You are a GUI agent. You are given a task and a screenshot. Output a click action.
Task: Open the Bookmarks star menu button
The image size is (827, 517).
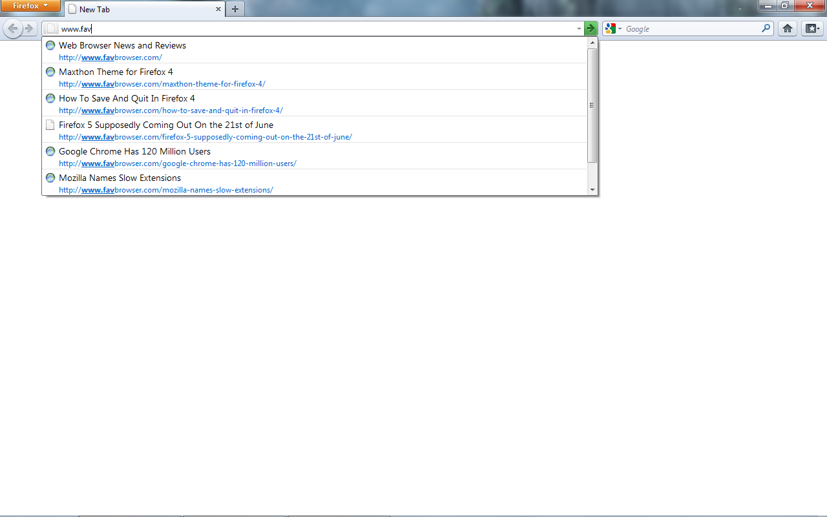[x=811, y=28]
